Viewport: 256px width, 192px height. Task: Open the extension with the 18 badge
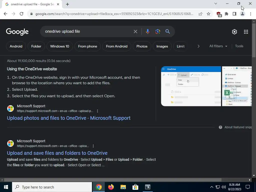click(x=219, y=14)
